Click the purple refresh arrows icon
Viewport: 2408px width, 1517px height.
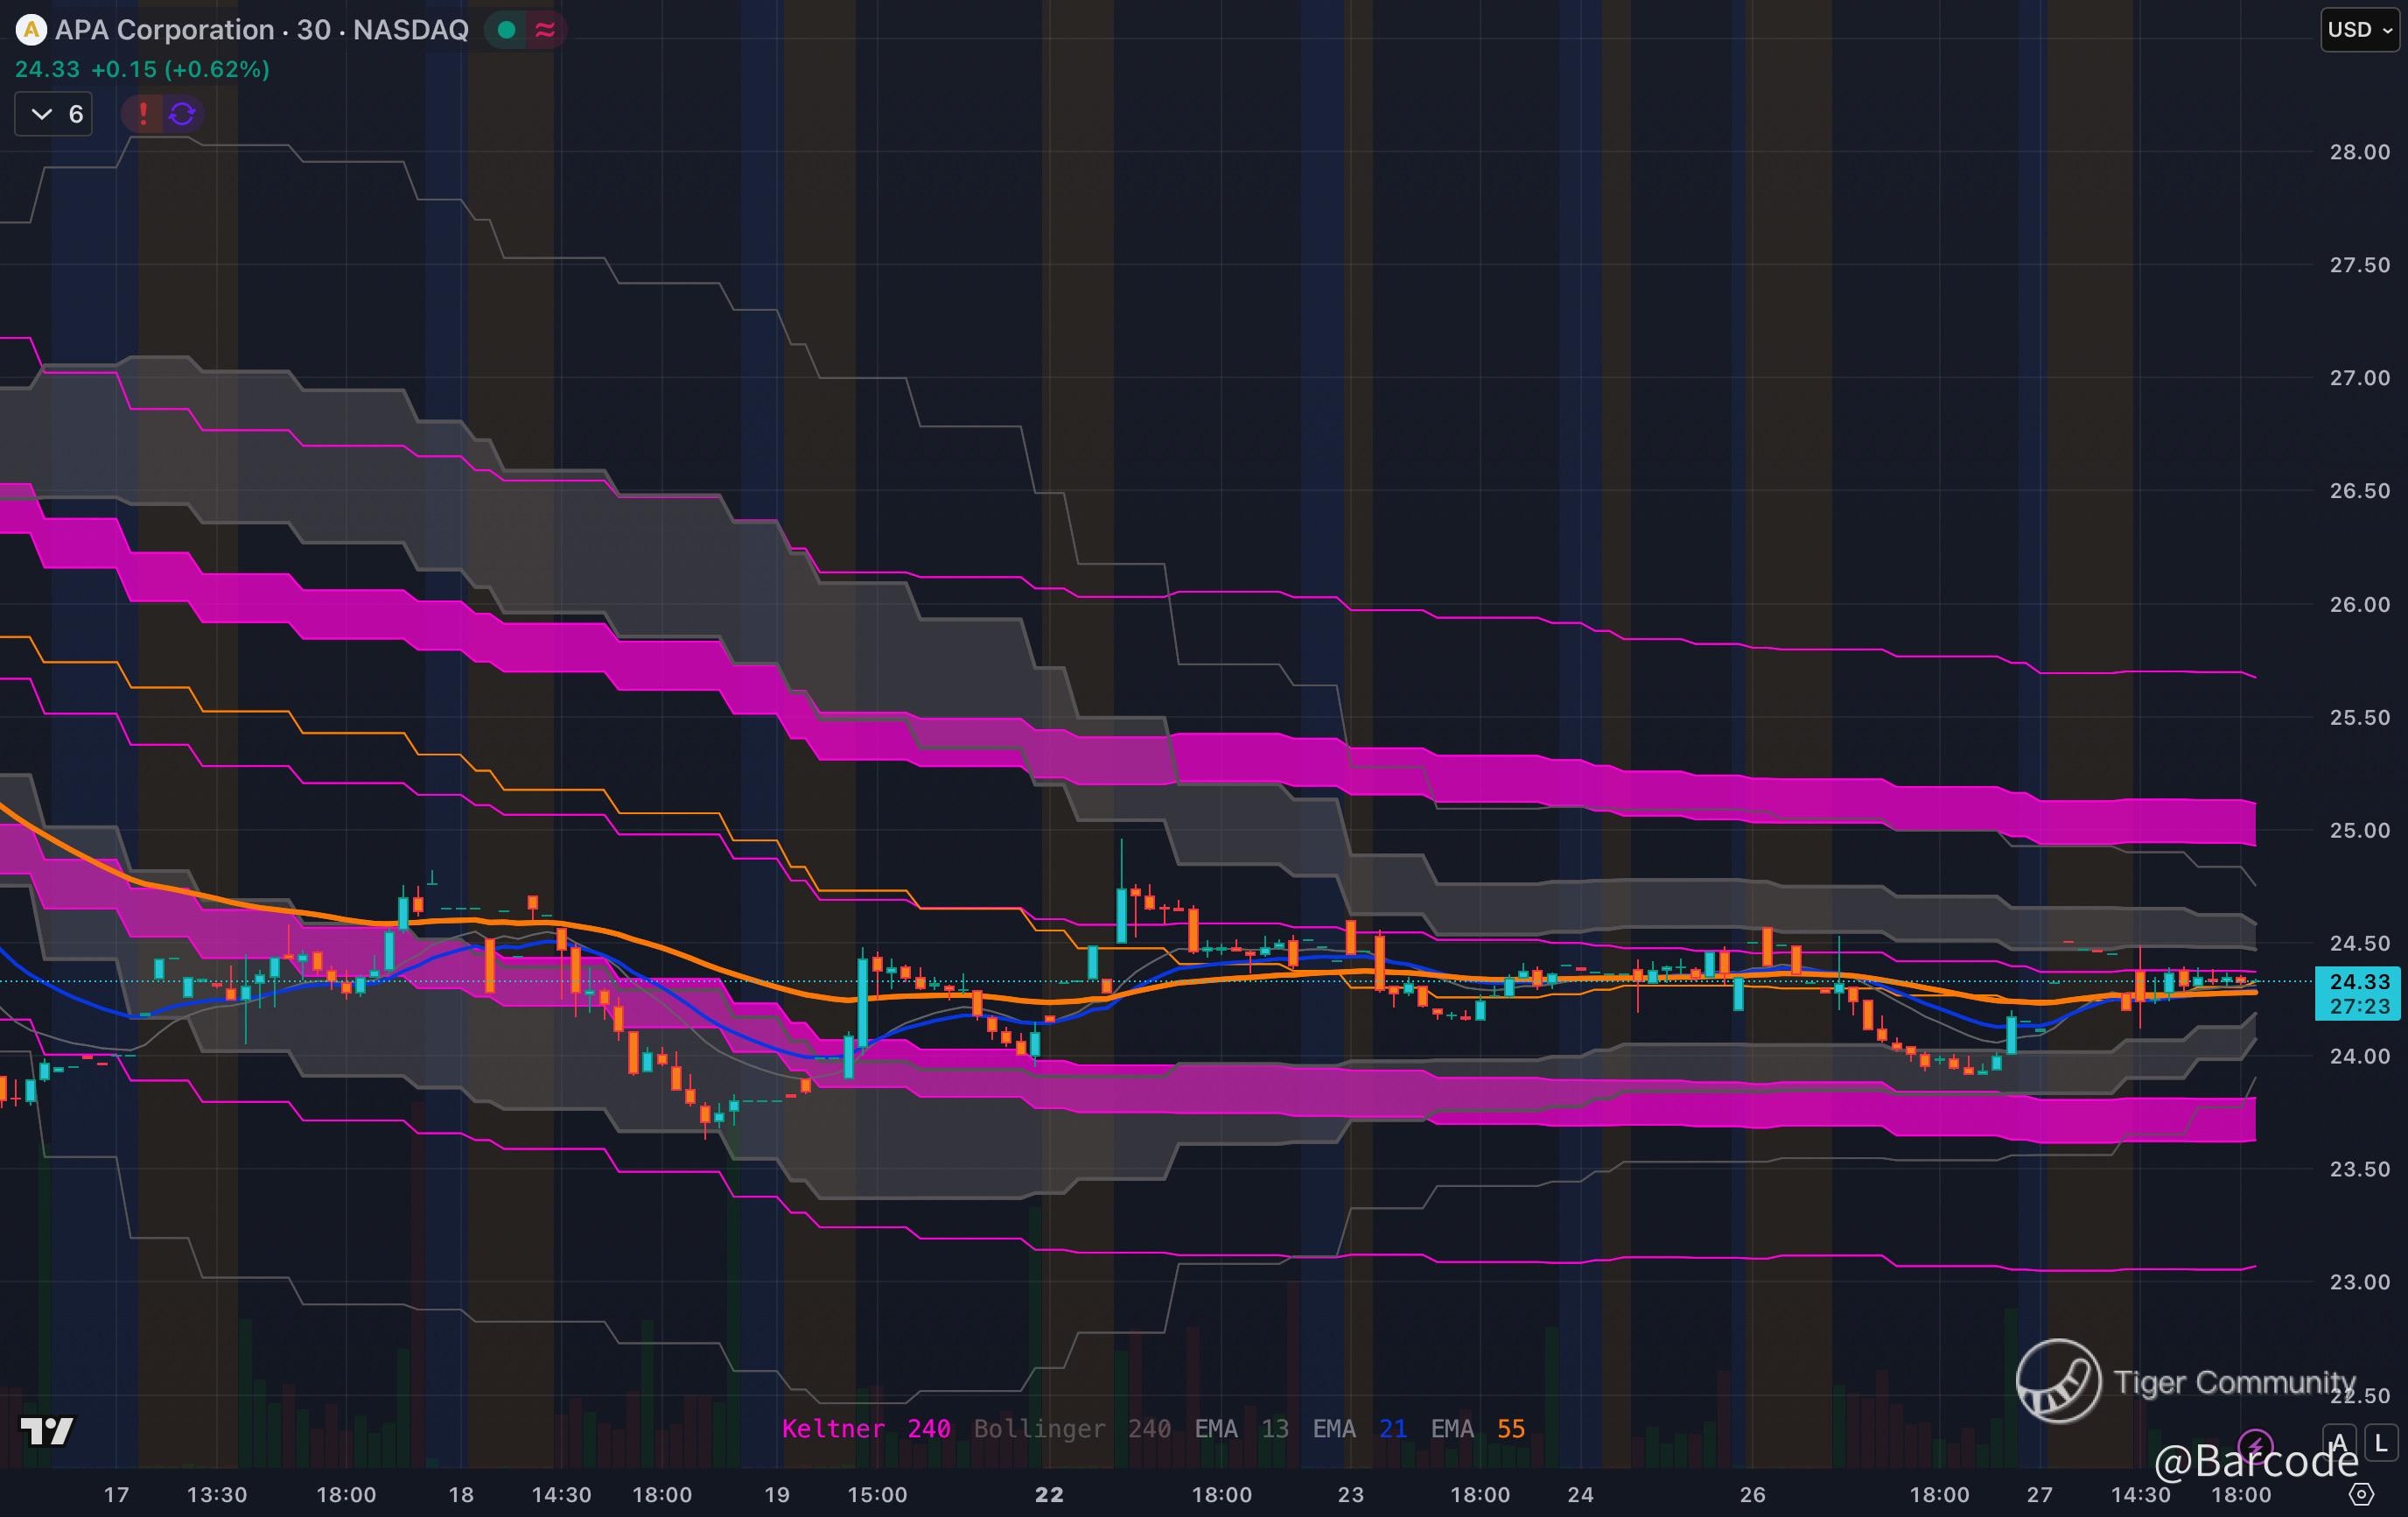[x=182, y=114]
